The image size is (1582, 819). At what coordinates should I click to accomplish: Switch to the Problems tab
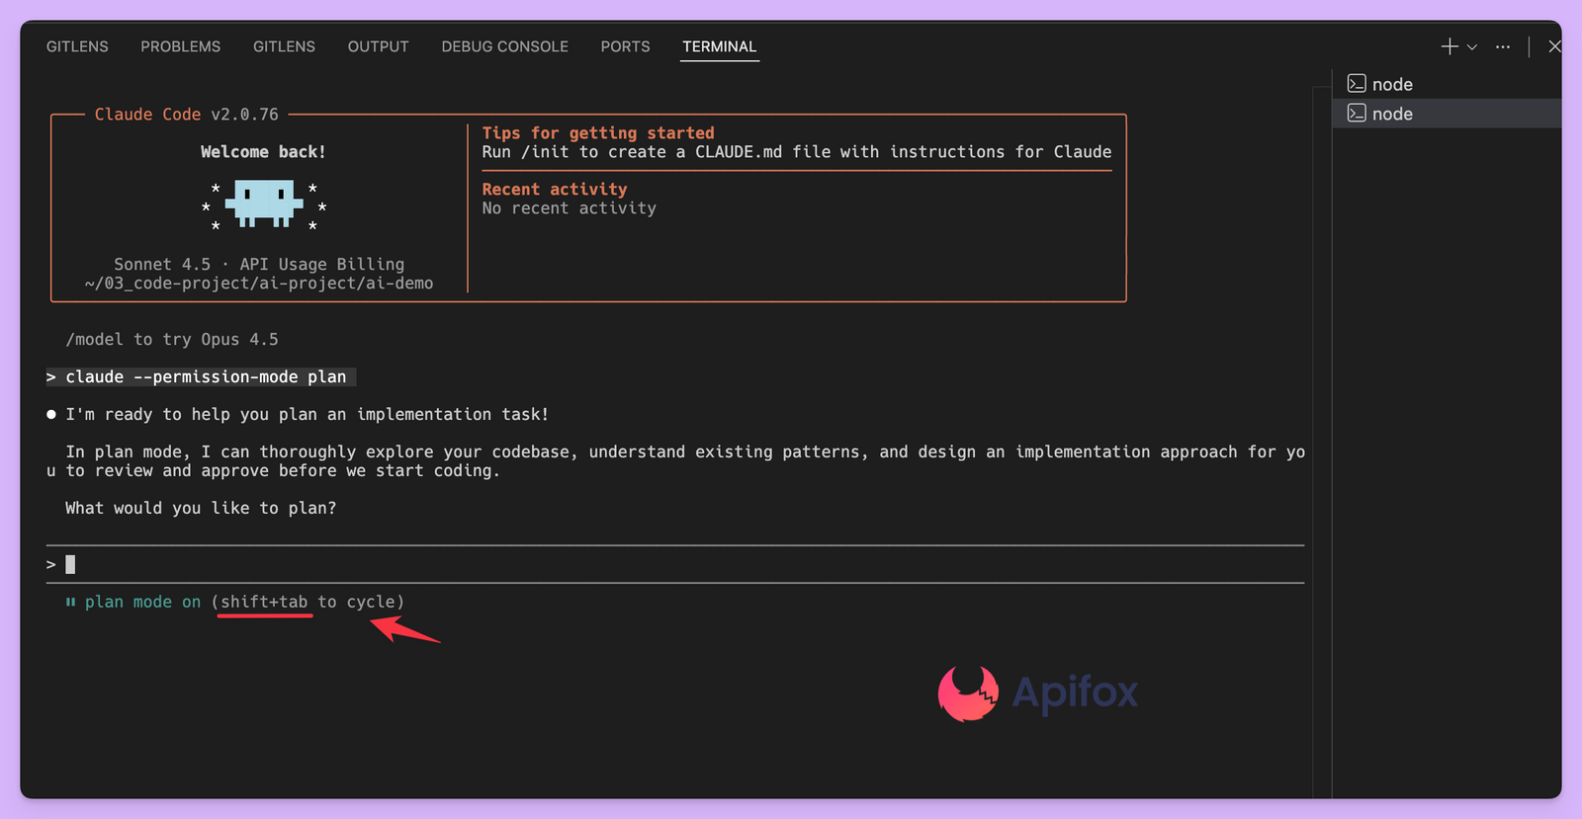(x=180, y=46)
